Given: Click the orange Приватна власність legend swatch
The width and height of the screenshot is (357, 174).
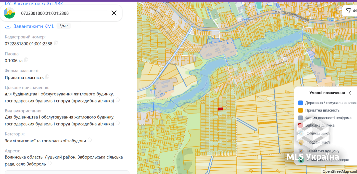Looking at the screenshot, I should 300,110.
